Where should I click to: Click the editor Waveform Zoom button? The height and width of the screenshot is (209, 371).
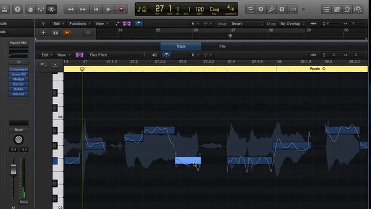tap(314, 55)
